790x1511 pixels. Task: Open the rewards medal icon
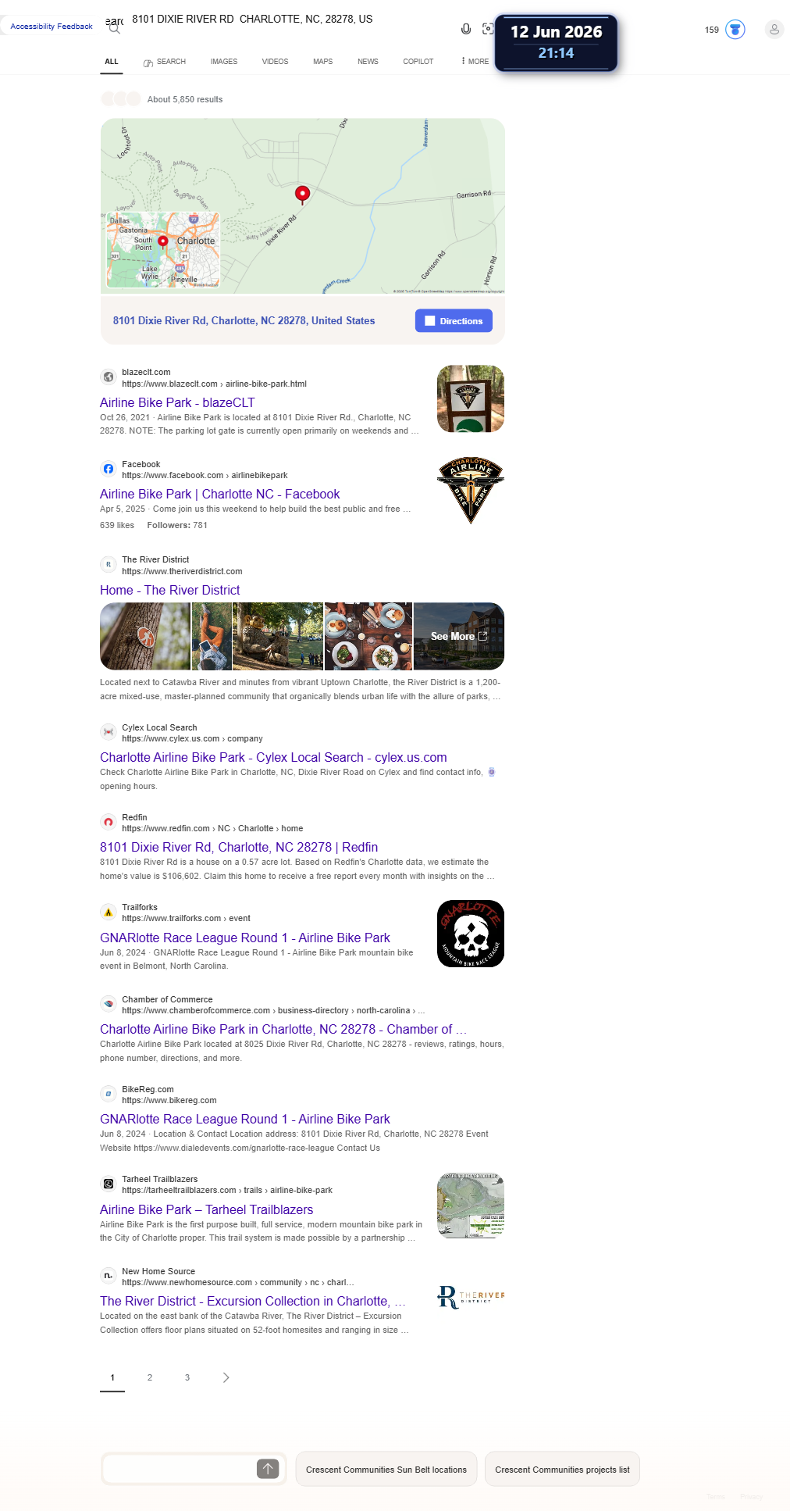point(735,30)
